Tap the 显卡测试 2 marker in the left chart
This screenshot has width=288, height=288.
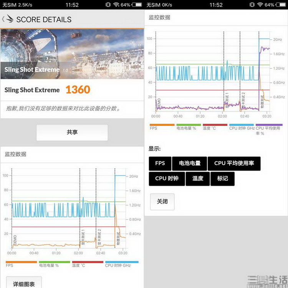(x=99, y=237)
